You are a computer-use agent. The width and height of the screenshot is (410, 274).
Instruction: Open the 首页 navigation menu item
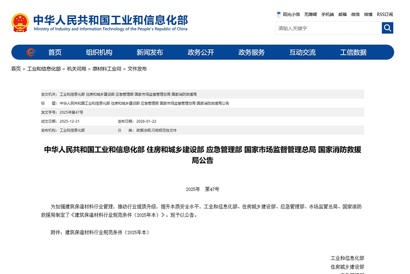55,53
